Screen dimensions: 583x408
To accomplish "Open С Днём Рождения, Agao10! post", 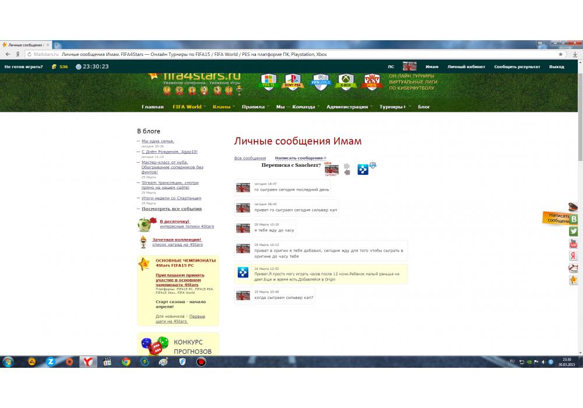I will (x=170, y=152).
